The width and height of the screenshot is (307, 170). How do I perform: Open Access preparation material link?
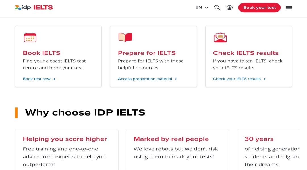click(x=145, y=79)
